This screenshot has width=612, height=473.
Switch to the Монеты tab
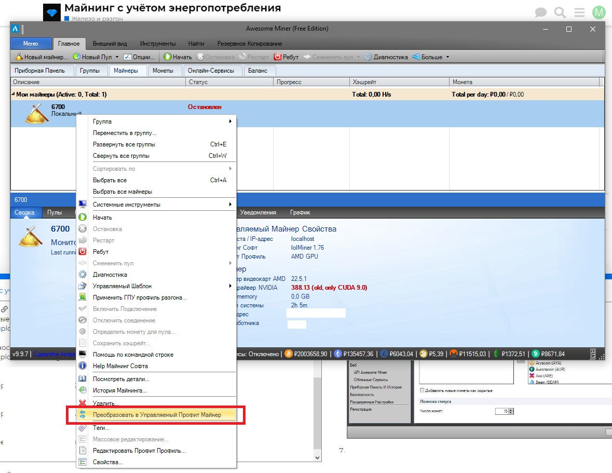(163, 71)
